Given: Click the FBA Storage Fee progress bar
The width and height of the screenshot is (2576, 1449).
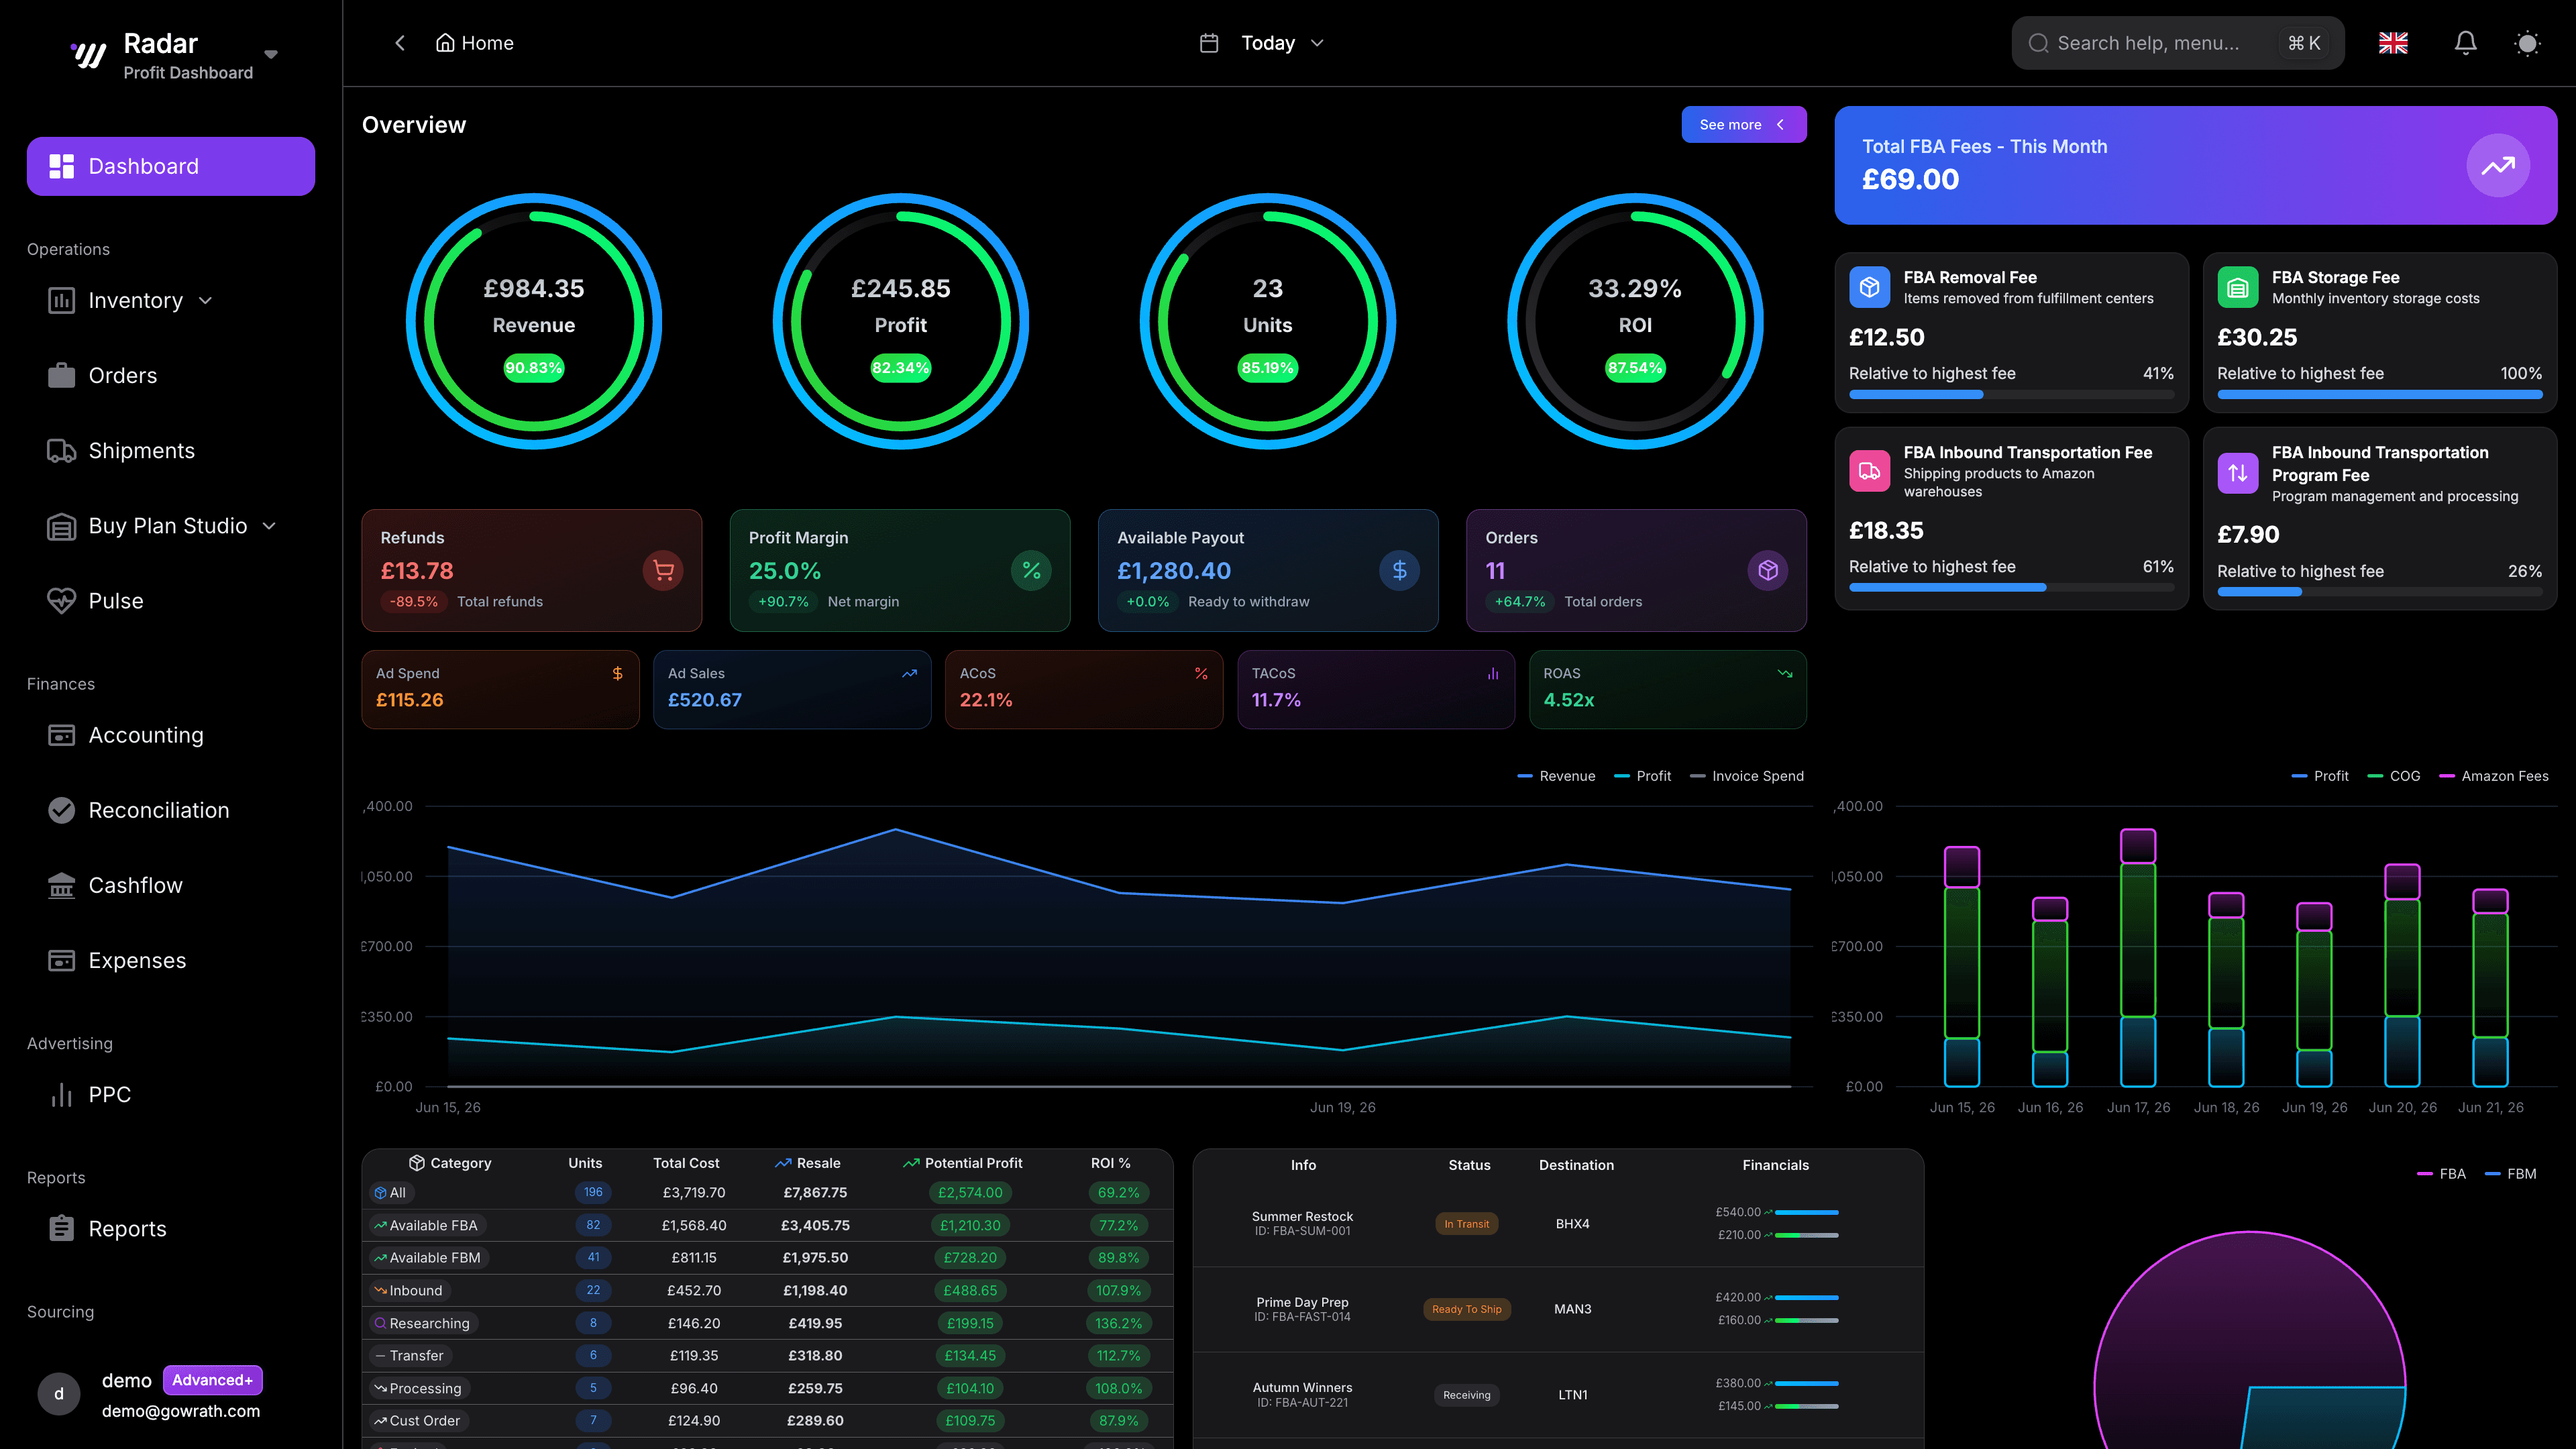Looking at the screenshot, I should (x=2379, y=395).
